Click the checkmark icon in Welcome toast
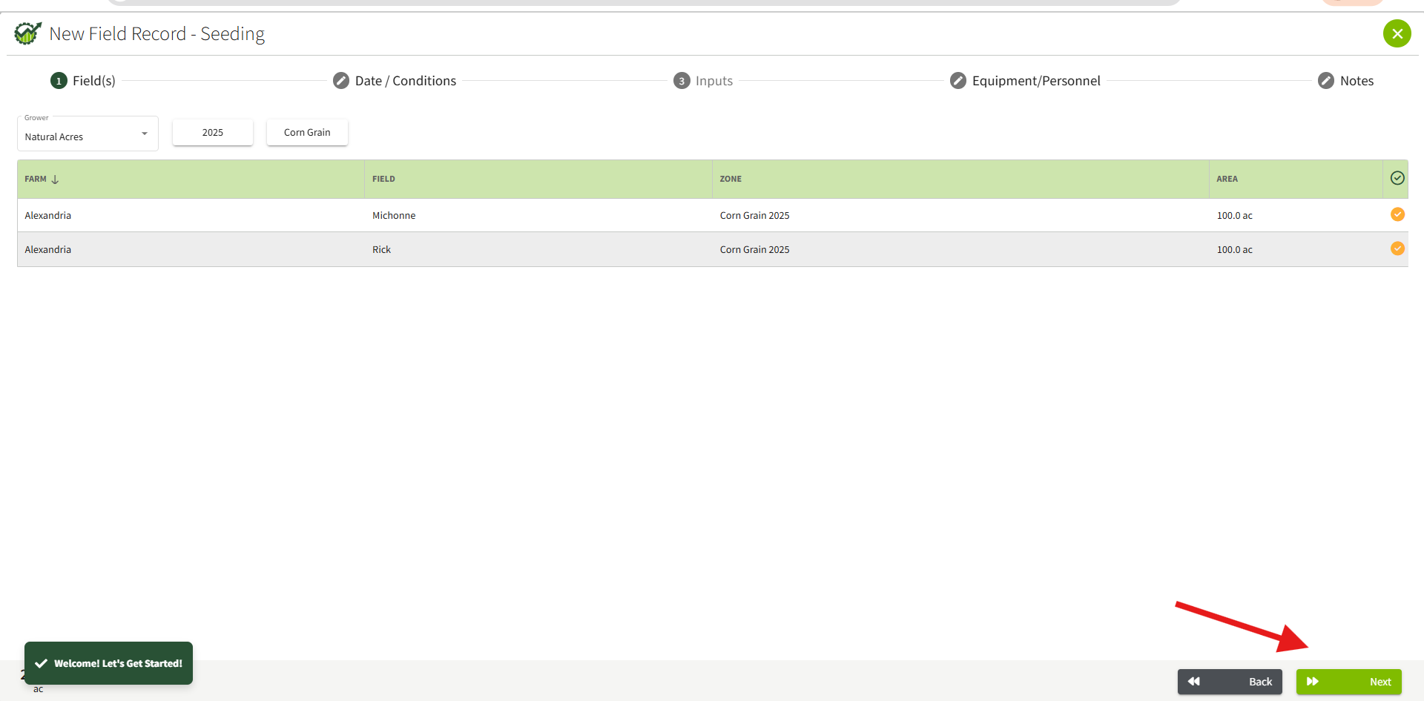Viewport: 1424px width, 701px height. coord(42,663)
